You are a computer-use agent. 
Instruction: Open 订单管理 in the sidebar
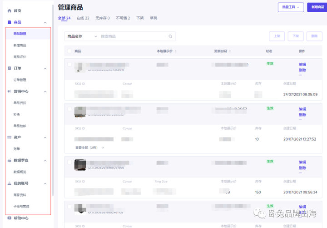pyautogui.click(x=20, y=80)
